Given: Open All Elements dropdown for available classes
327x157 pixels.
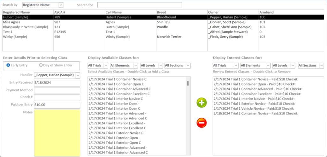Looking at the screenshot, I should (136, 65).
